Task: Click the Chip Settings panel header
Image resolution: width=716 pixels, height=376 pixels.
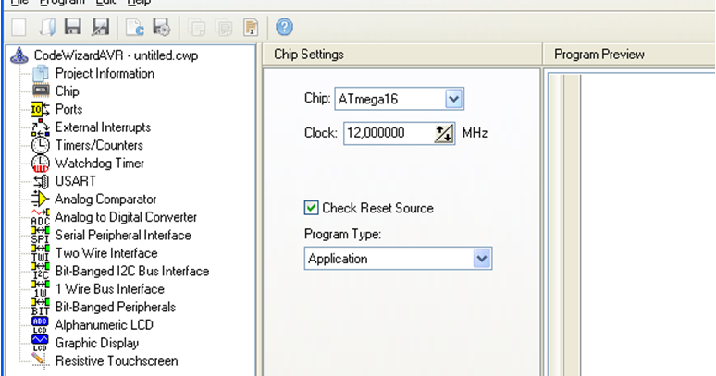Action: click(309, 55)
